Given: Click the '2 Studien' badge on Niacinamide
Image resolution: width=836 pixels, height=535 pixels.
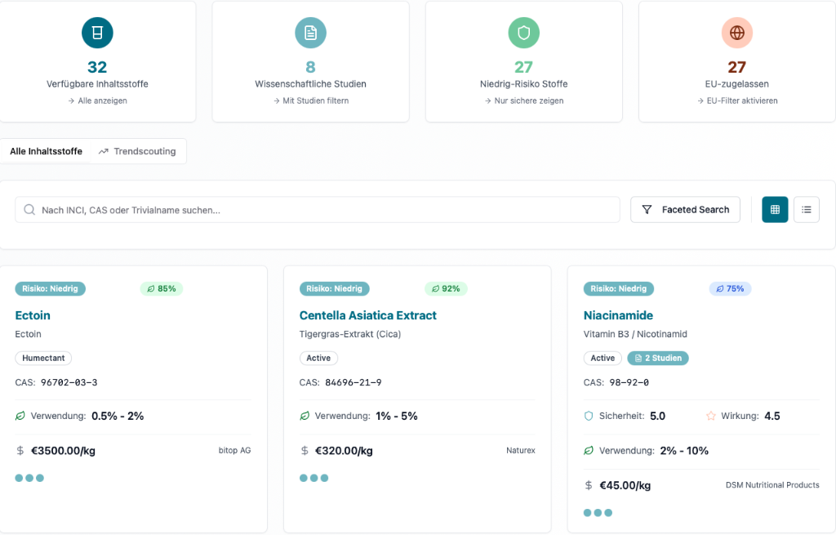Looking at the screenshot, I should click(x=657, y=358).
